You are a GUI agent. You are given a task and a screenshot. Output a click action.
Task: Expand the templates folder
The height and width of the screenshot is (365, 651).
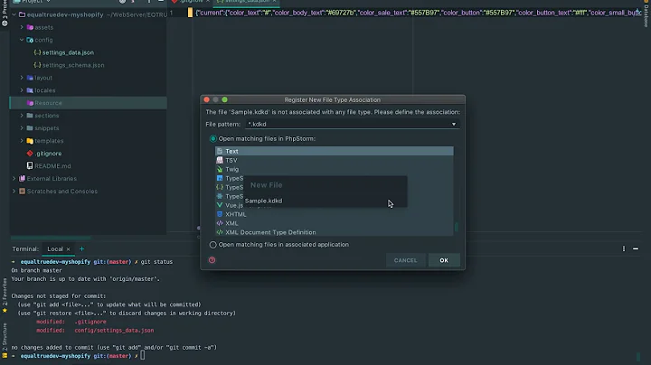22,141
